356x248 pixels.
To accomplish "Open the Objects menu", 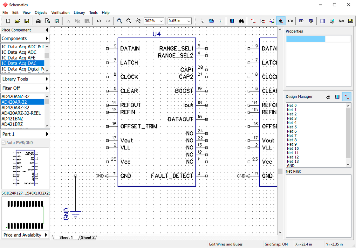I will [41, 12].
